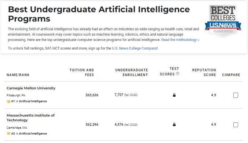This screenshot has width=248, height=143.
Task: Open the U.S. News College Compass link
Action: [x=134, y=48]
